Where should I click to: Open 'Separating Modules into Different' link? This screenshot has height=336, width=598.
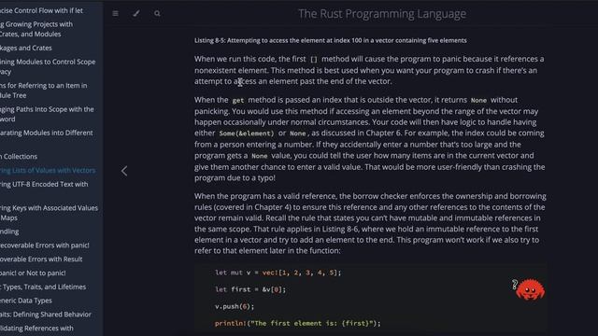click(x=46, y=133)
